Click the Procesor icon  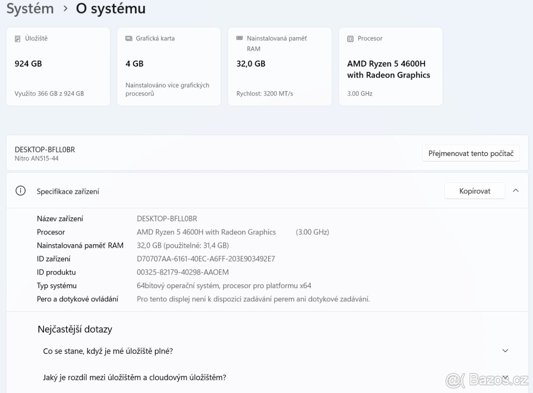click(350, 38)
